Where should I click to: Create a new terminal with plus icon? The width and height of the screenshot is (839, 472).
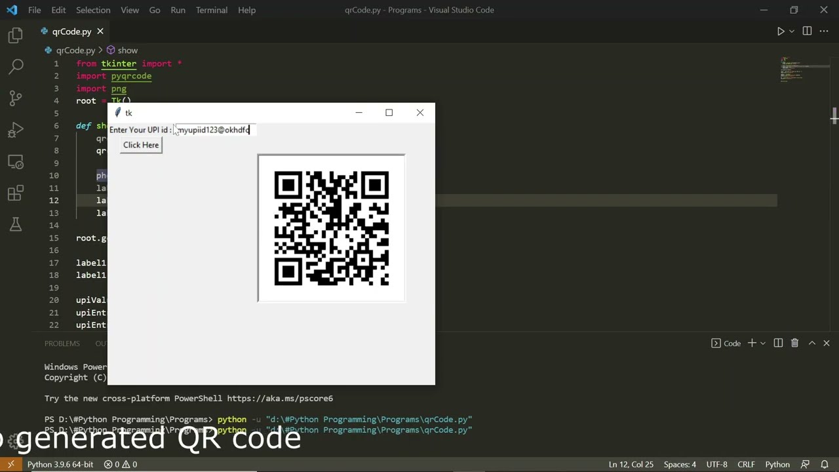point(752,343)
